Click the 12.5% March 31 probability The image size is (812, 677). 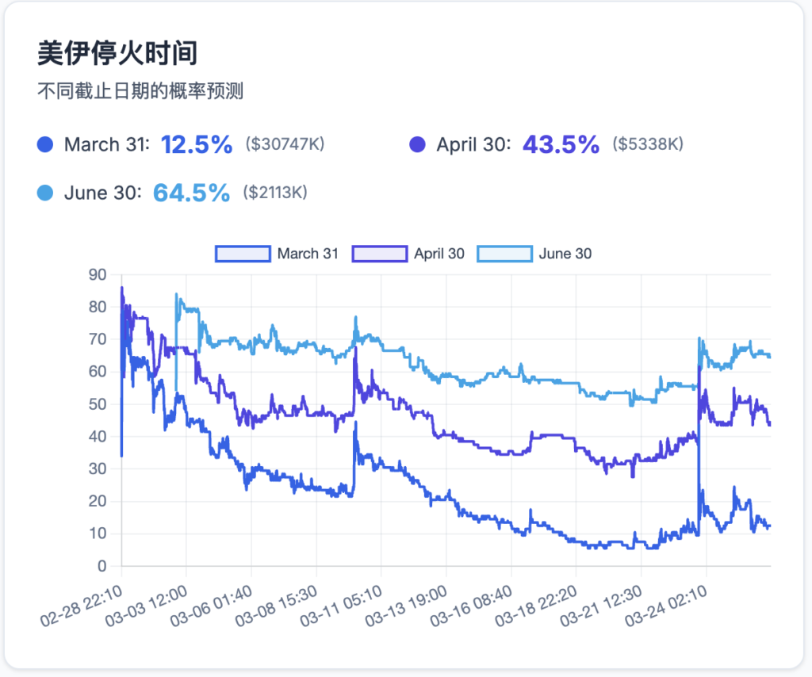pos(197,145)
